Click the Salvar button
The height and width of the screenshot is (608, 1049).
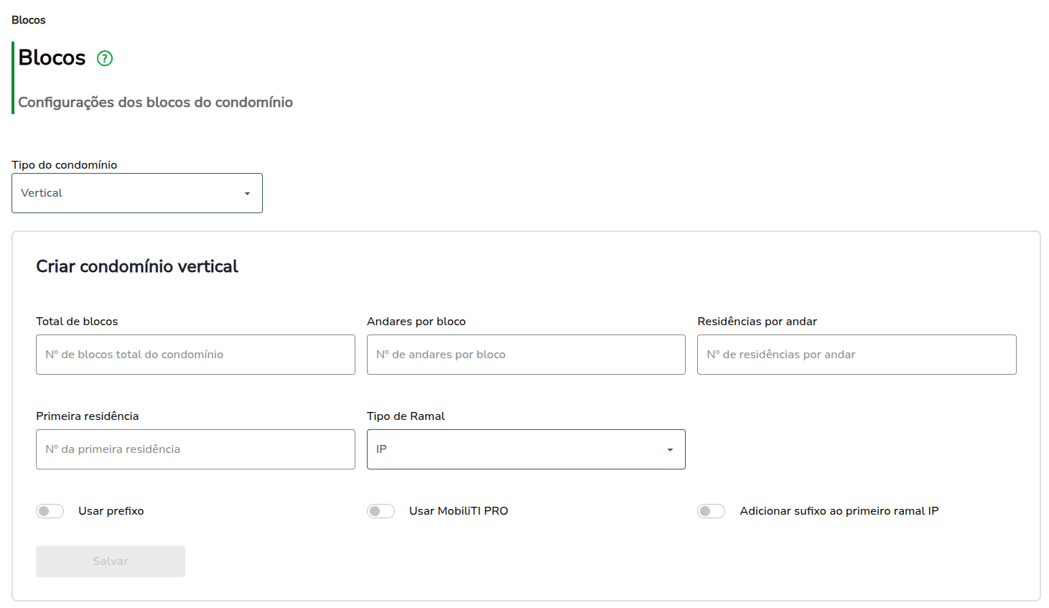click(x=111, y=561)
